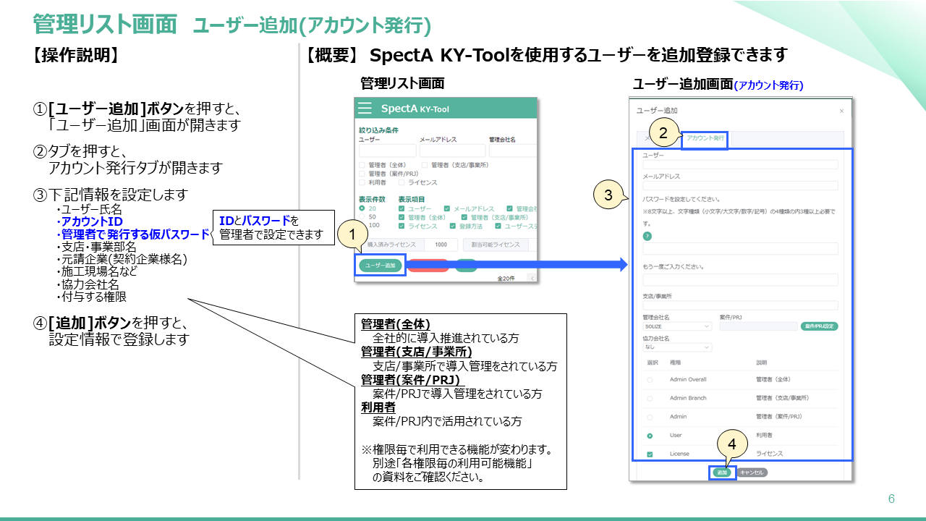Click the pagination left arrow near 全20件

532,278
